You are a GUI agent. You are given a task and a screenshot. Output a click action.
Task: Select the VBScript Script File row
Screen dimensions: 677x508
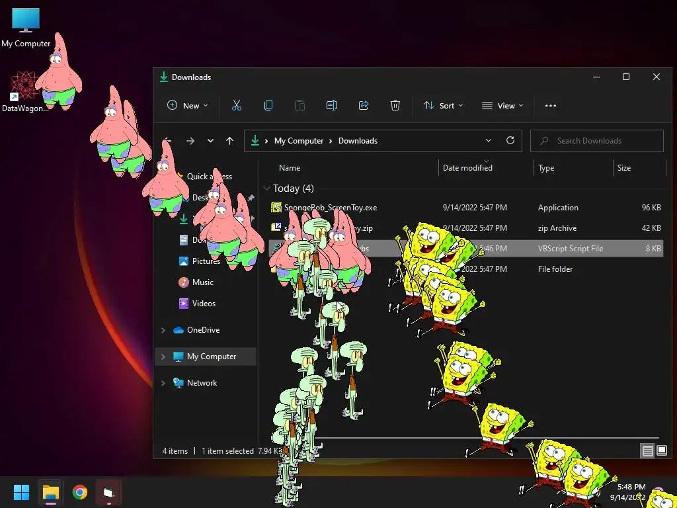(x=465, y=249)
